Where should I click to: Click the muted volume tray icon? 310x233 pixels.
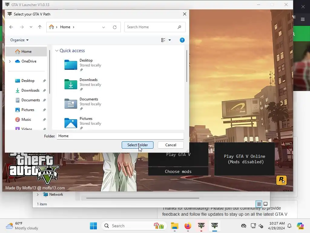point(261,226)
